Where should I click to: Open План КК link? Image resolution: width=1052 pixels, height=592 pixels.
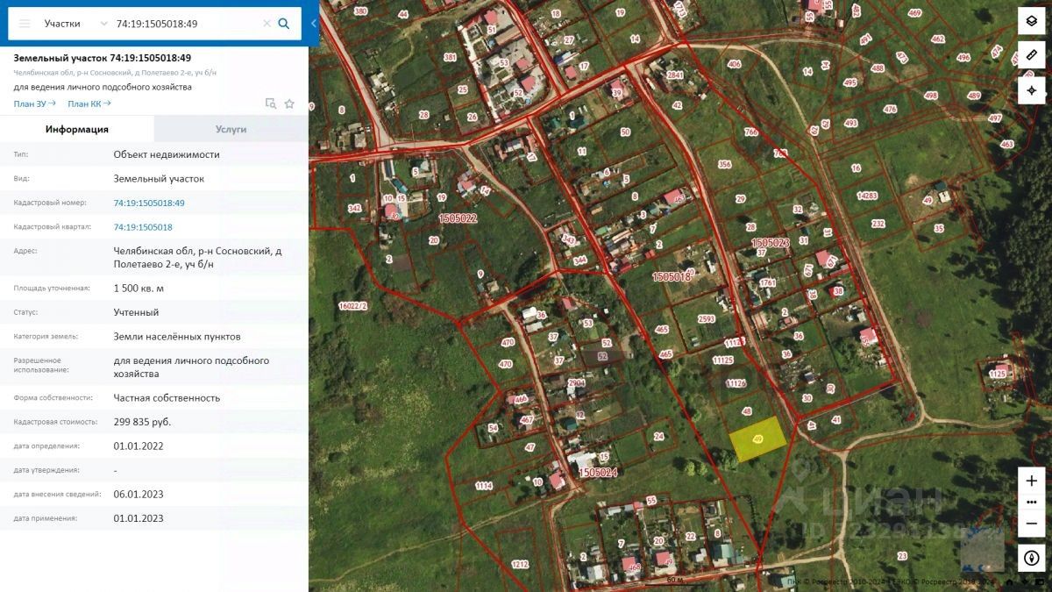[x=89, y=103]
